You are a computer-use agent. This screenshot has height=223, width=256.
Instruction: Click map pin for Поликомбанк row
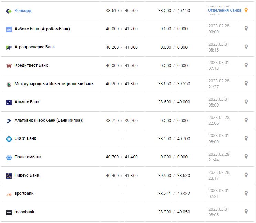pos(246,157)
